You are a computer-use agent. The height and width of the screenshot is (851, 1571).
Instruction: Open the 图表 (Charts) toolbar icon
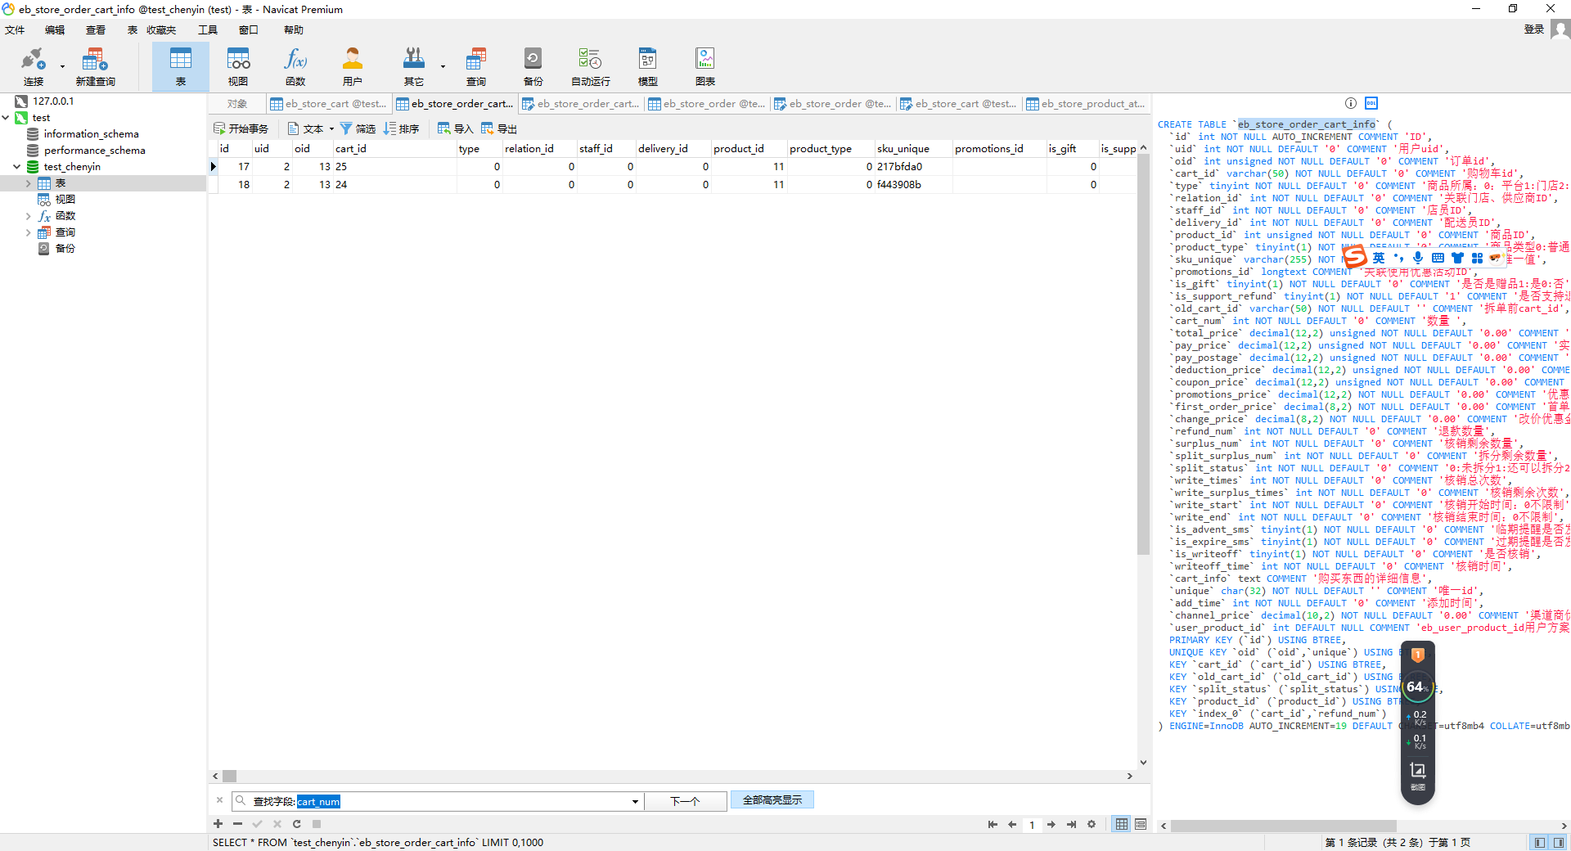[x=704, y=65]
